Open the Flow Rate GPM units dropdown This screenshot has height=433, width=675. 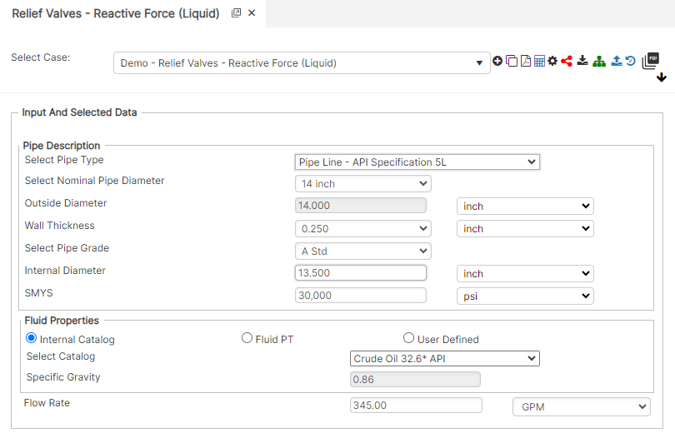[581, 407]
